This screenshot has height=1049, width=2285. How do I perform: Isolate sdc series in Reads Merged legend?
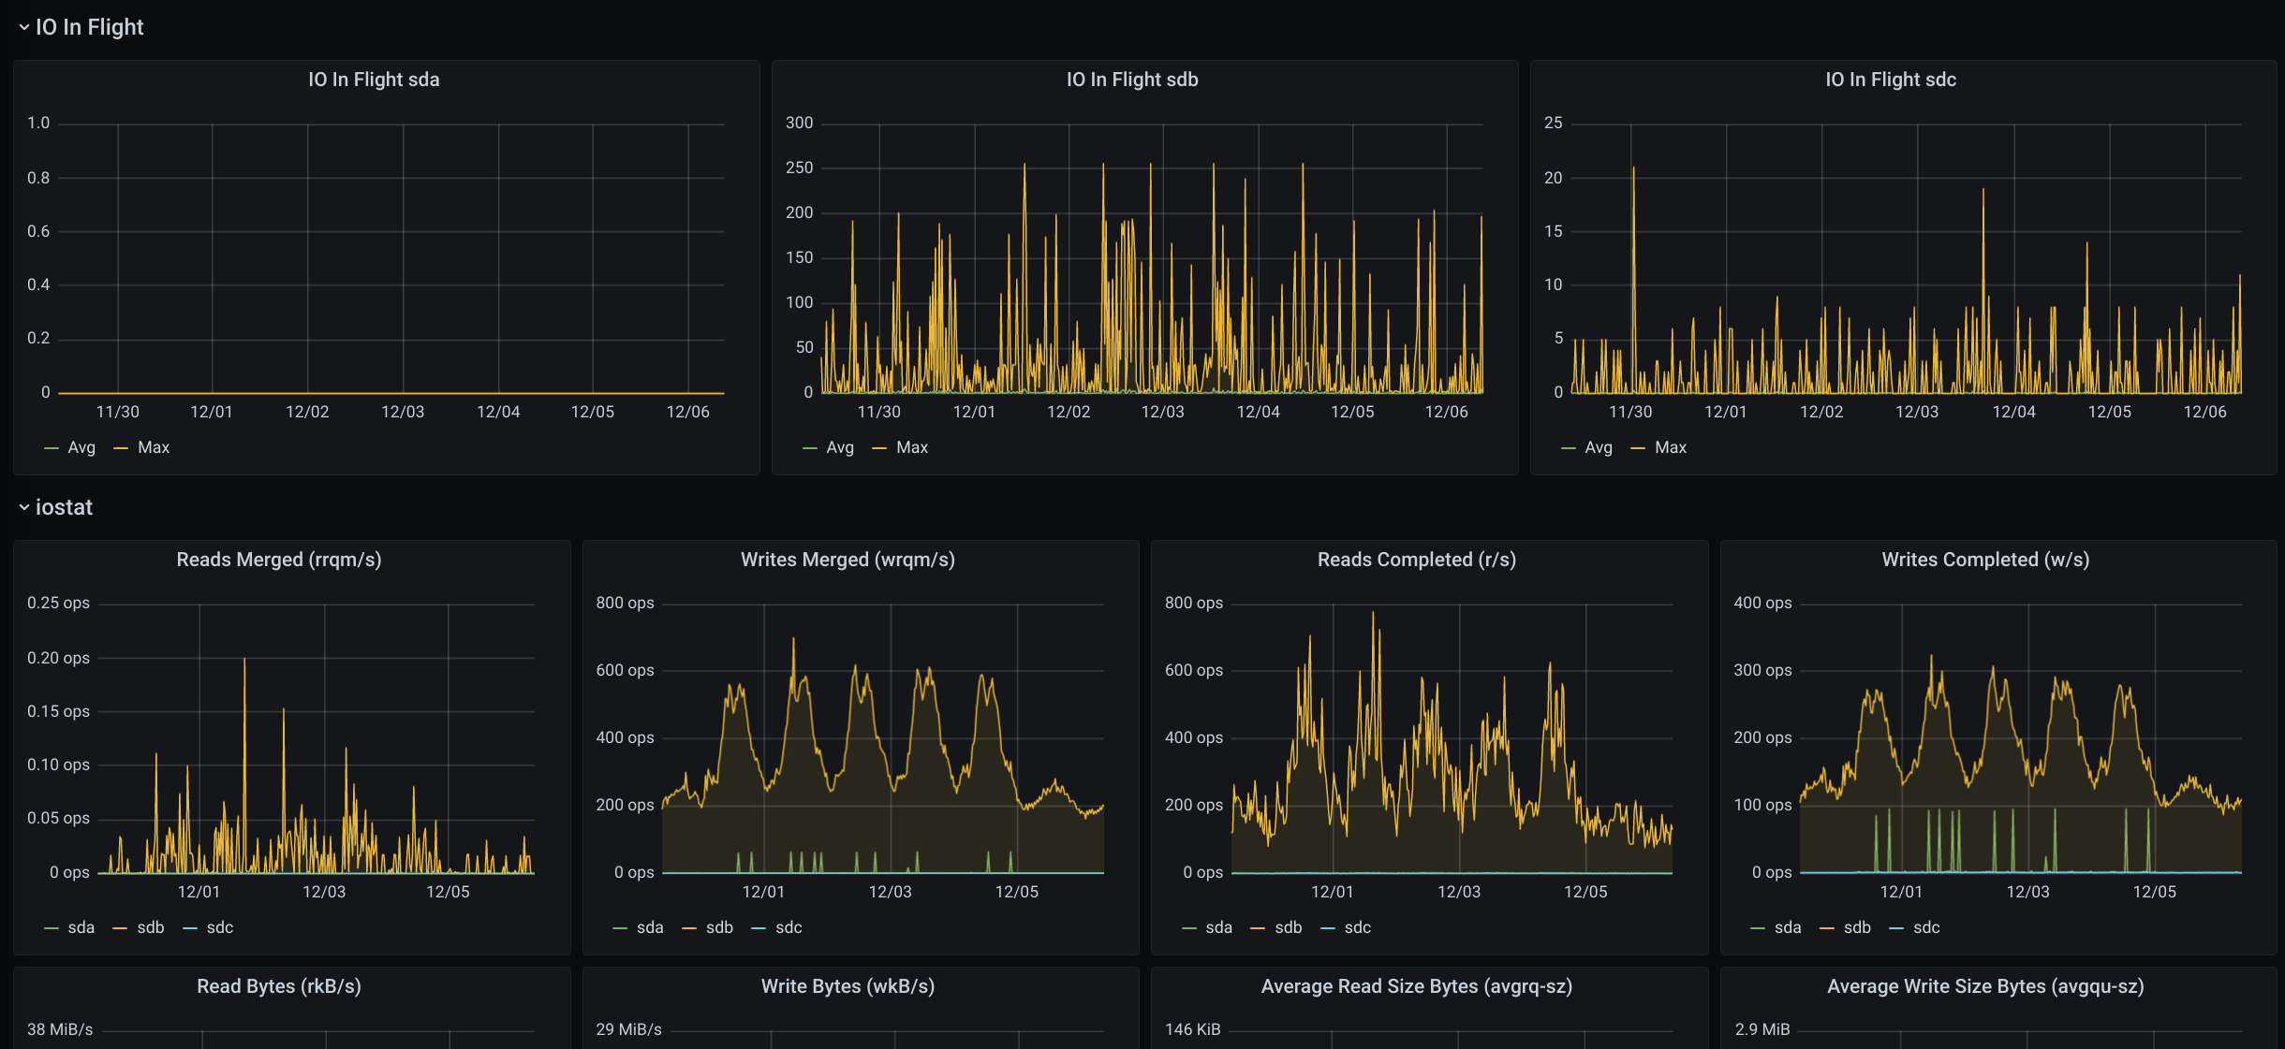click(x=219, y=927)
